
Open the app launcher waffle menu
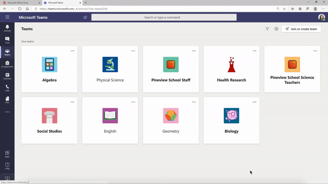[x=7, y=17]
